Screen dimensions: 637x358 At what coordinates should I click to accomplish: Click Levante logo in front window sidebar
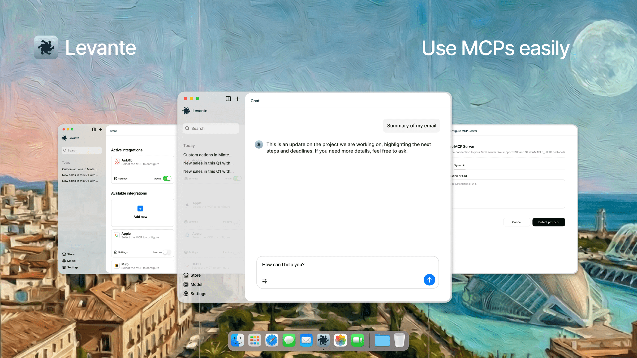186,111
